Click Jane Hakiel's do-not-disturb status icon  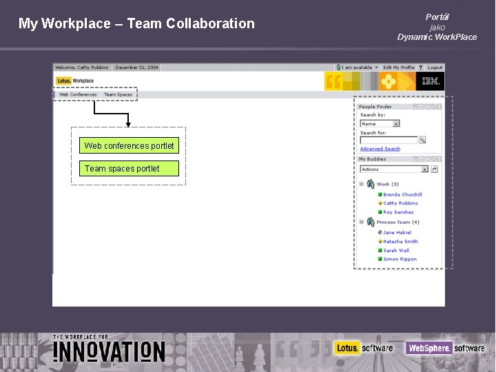[380, 232]
